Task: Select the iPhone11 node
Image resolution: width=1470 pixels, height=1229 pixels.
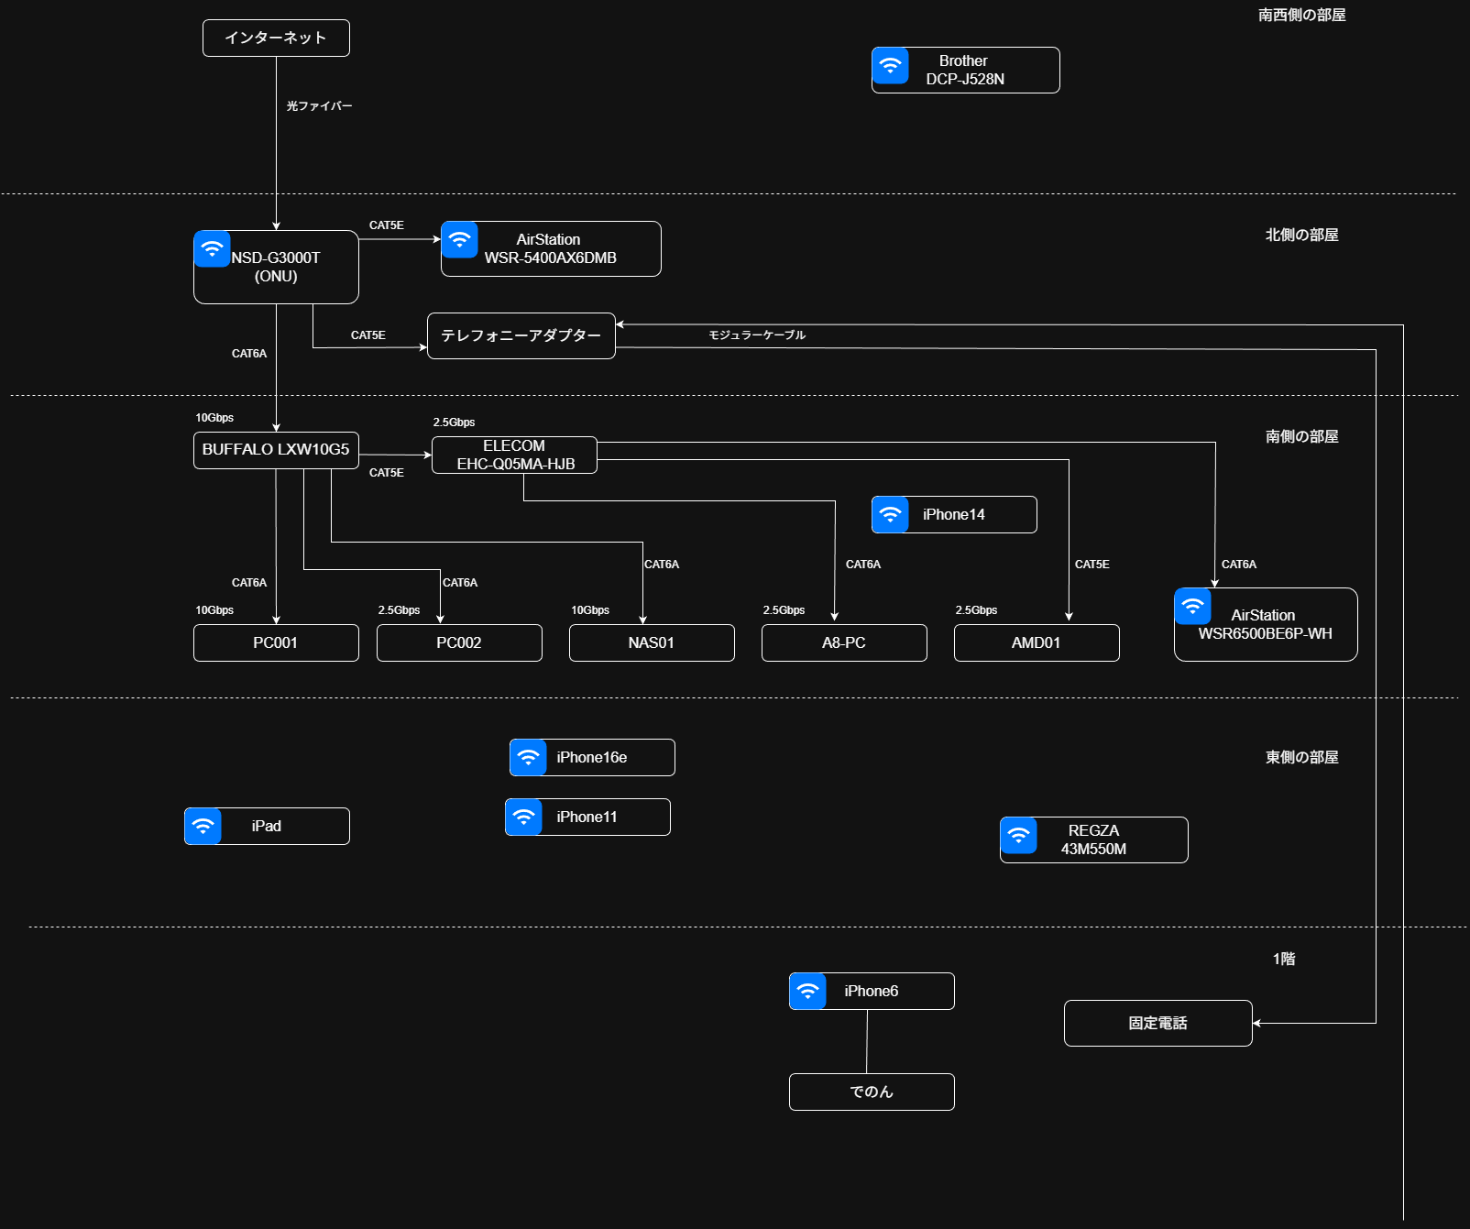Action: point(587,817)
